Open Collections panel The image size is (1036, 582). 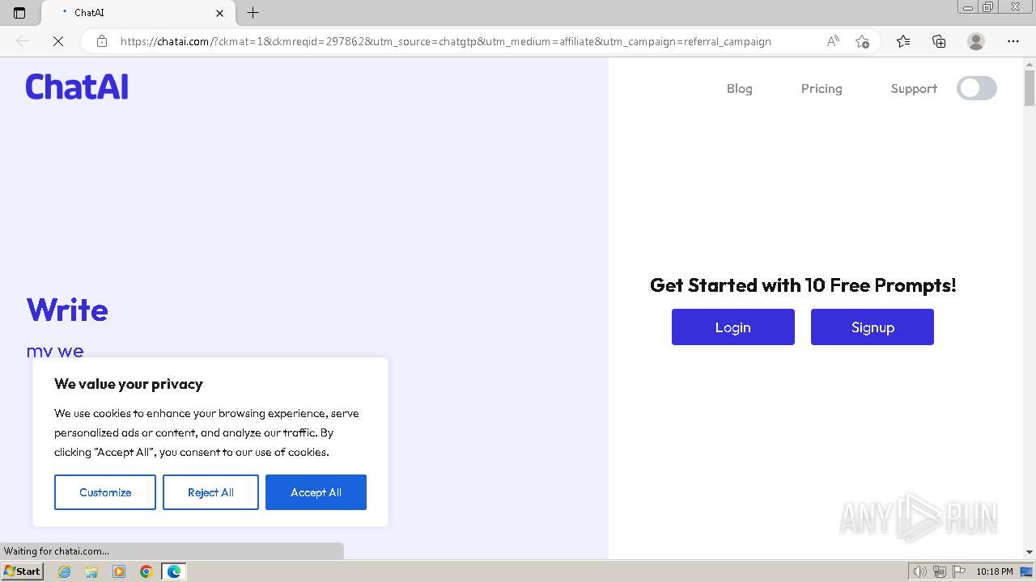939,41
